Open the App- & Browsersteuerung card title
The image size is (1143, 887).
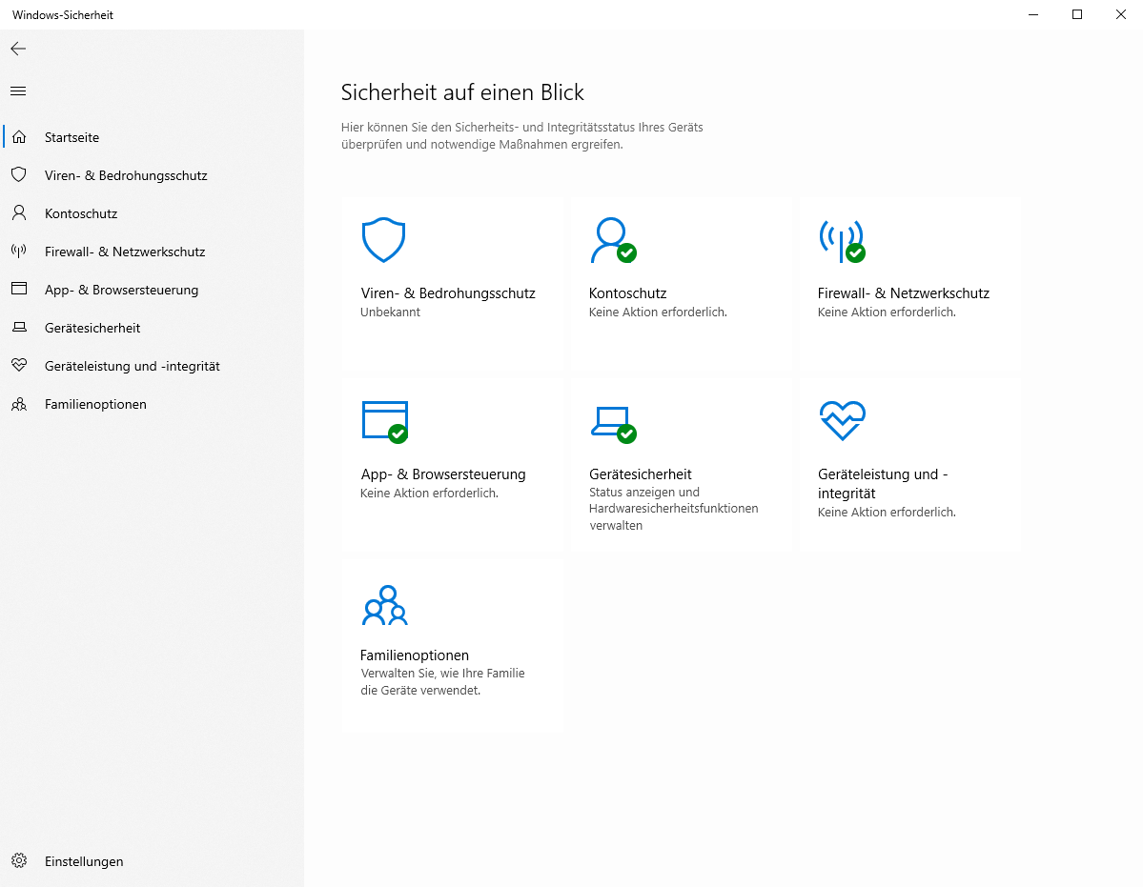pyautogui.click(x=442, y=474)
